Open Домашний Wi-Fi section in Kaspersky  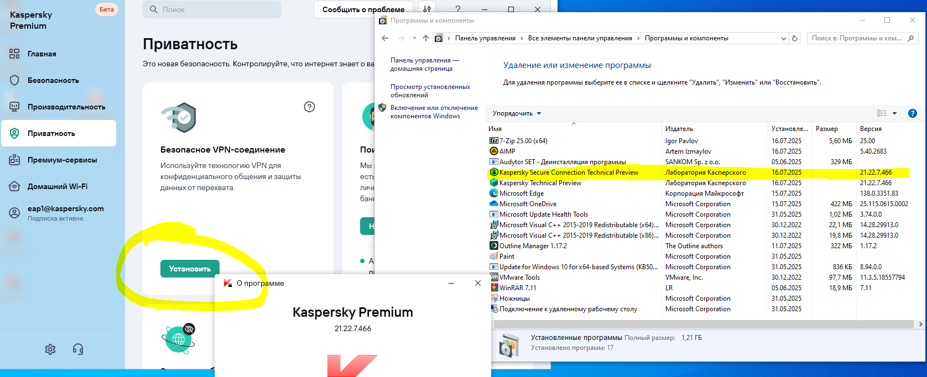(x=59, y=186)
